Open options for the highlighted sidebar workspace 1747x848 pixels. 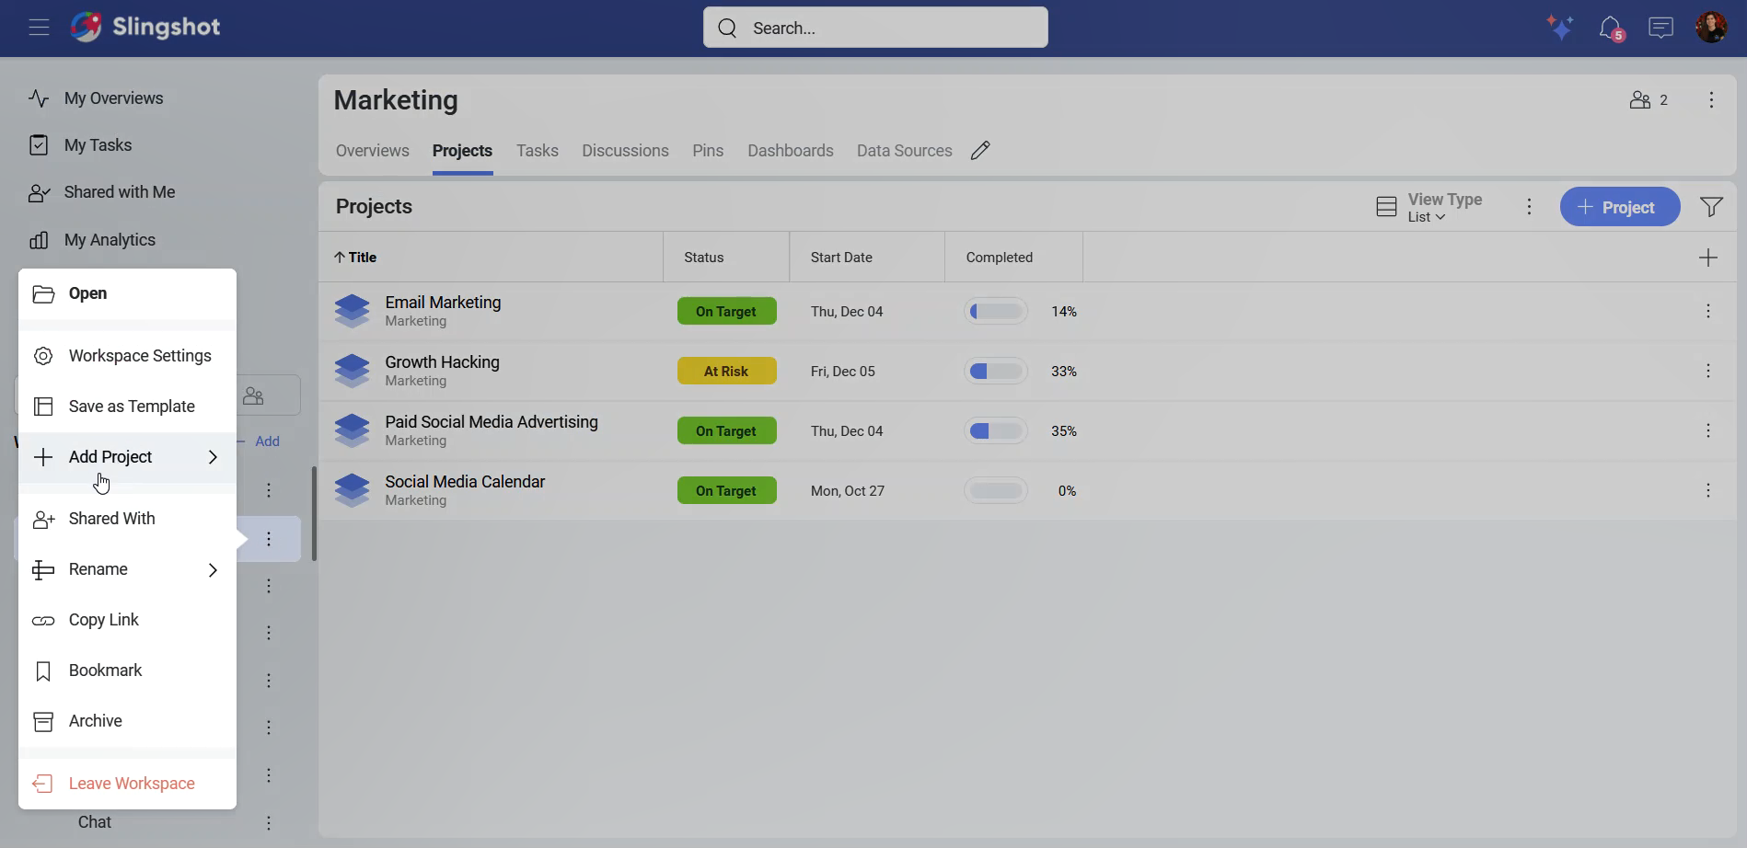pyautogui.click(x=269, y=539)
